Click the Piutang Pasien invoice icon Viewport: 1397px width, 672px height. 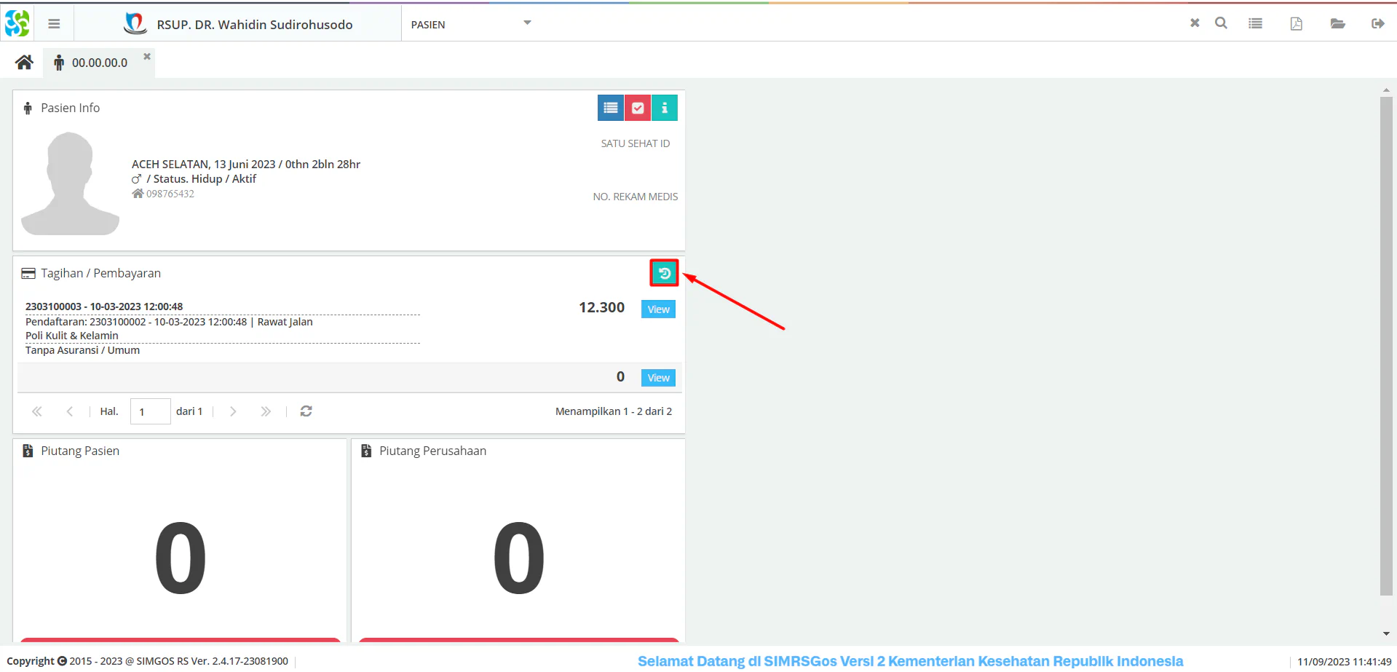click(x=28, y=451)
